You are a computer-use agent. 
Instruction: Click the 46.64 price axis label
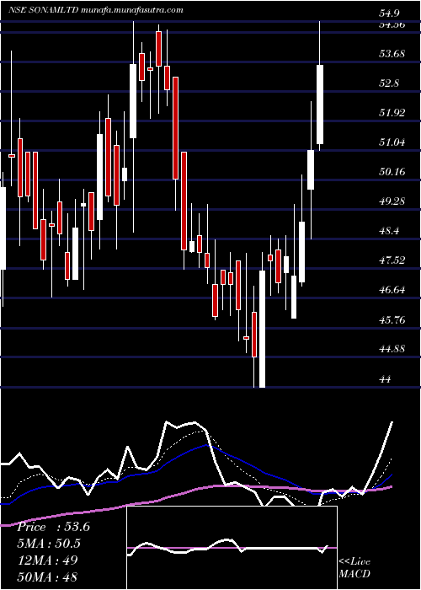[392, 290]
